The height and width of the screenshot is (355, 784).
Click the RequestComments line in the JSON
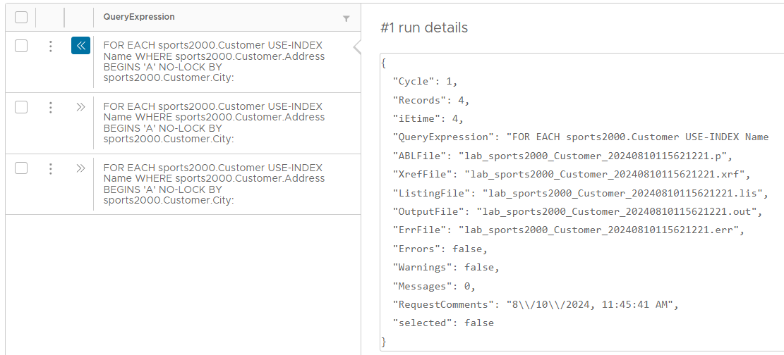pyautogui.click(x=534, y=304)
